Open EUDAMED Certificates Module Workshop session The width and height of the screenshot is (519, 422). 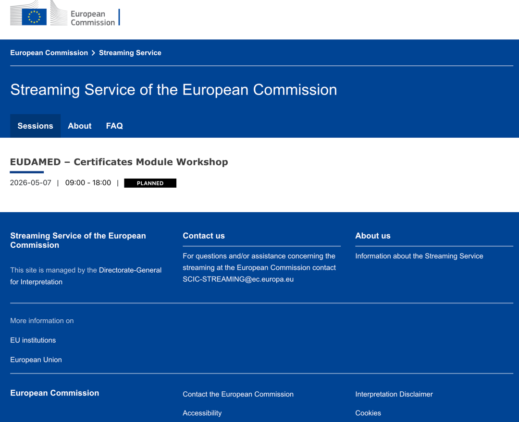119,162
